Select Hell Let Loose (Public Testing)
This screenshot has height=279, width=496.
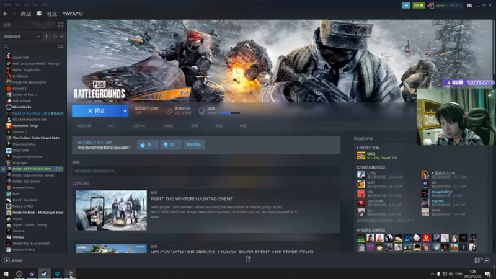pos(35,64)
